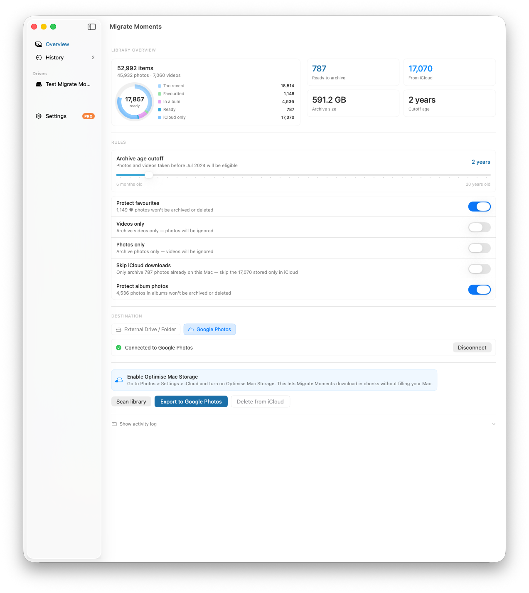Click the iCloud only legend square
The image size is (529, 593).
click(x=160, y=118)
